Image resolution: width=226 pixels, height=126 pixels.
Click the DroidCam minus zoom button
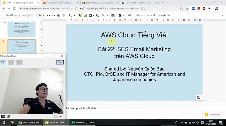56,116
